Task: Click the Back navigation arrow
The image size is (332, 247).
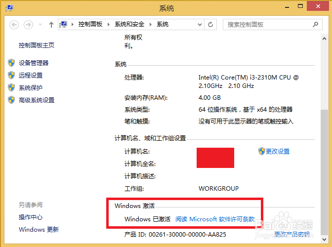Action: tap(14, 25)
